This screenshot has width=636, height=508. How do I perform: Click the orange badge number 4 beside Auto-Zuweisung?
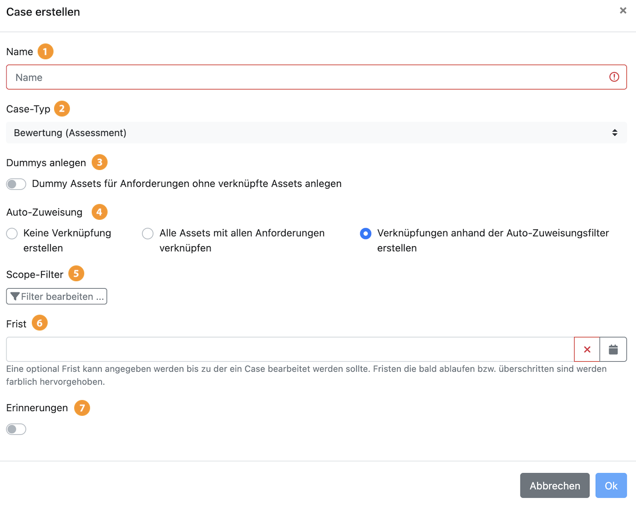tap(99, 212)
